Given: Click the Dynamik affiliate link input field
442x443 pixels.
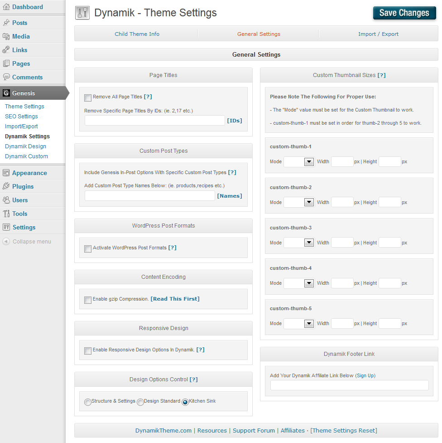Looking at the screenshot, I should pos(349,385).
